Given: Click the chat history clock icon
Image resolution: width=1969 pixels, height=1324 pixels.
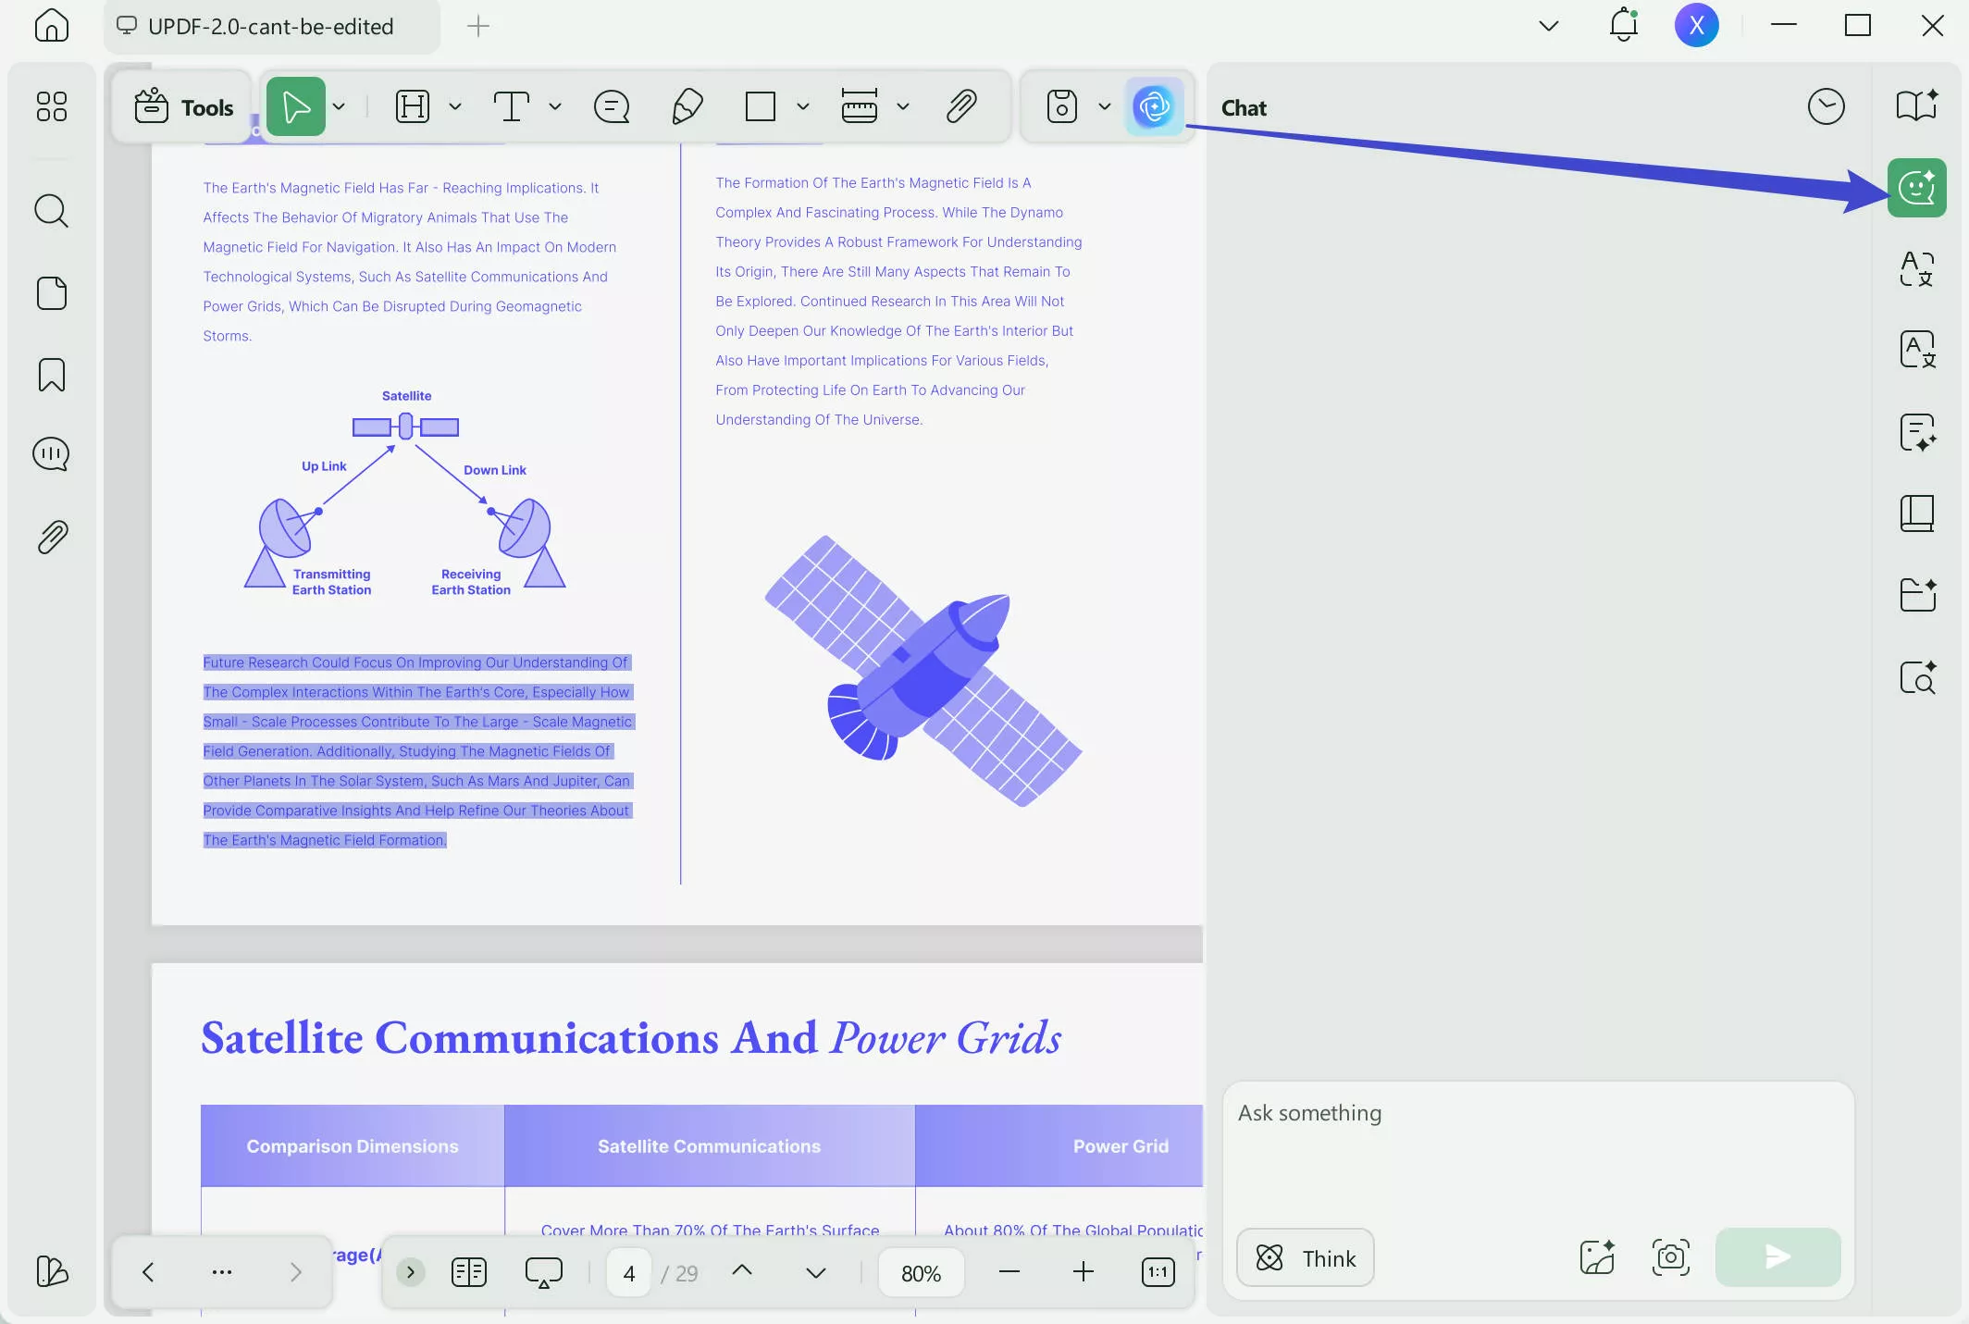Looking at the screenshot, I should coord(1826,107).
